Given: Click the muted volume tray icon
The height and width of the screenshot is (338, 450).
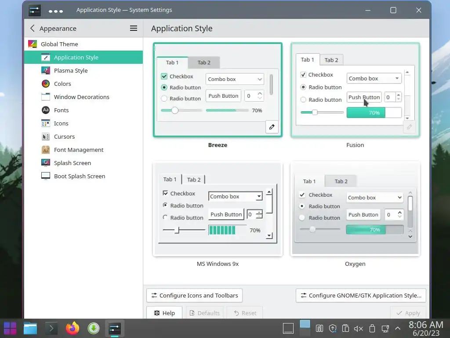Looking at the screenshot, I should point(359,328).
